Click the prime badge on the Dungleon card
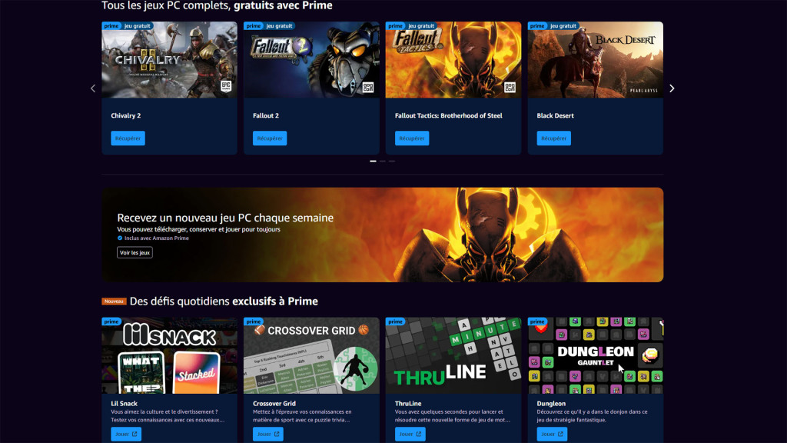This screenshot has width=787, height=443. (537, 321)
